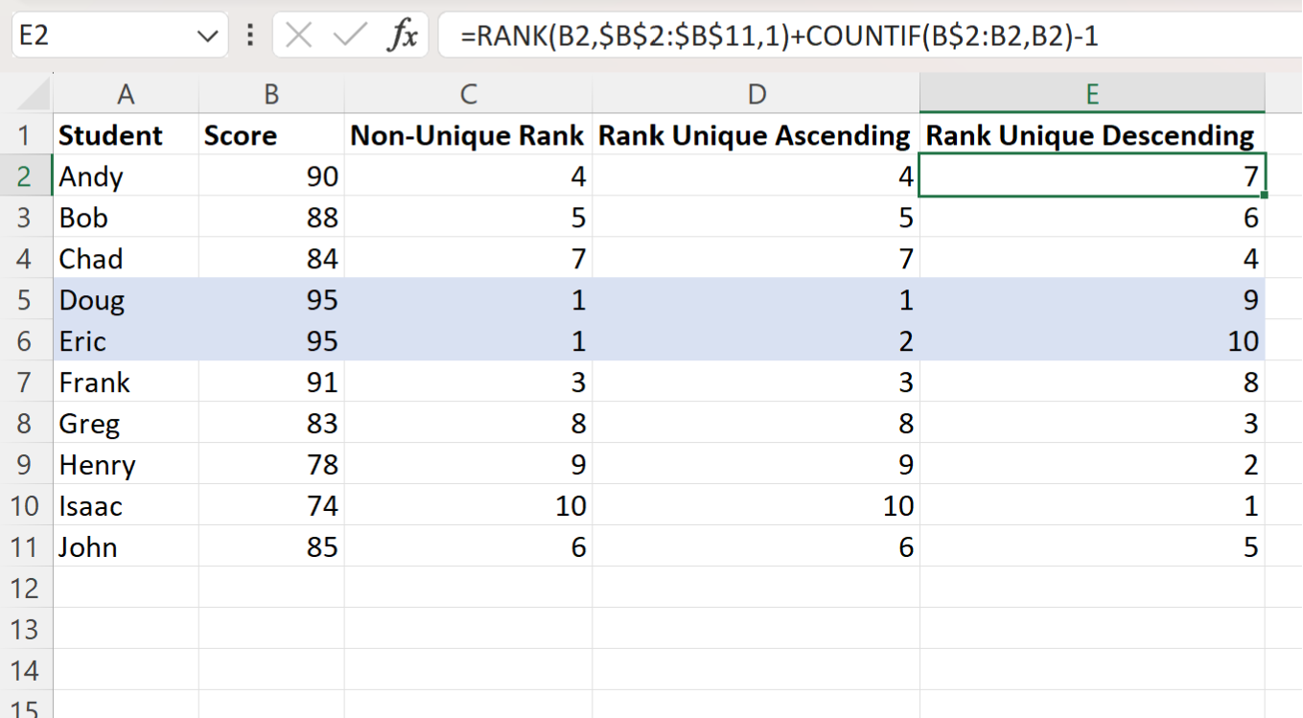Select column B header
This screenshot has height=718, width=1303.
point(271,94)
